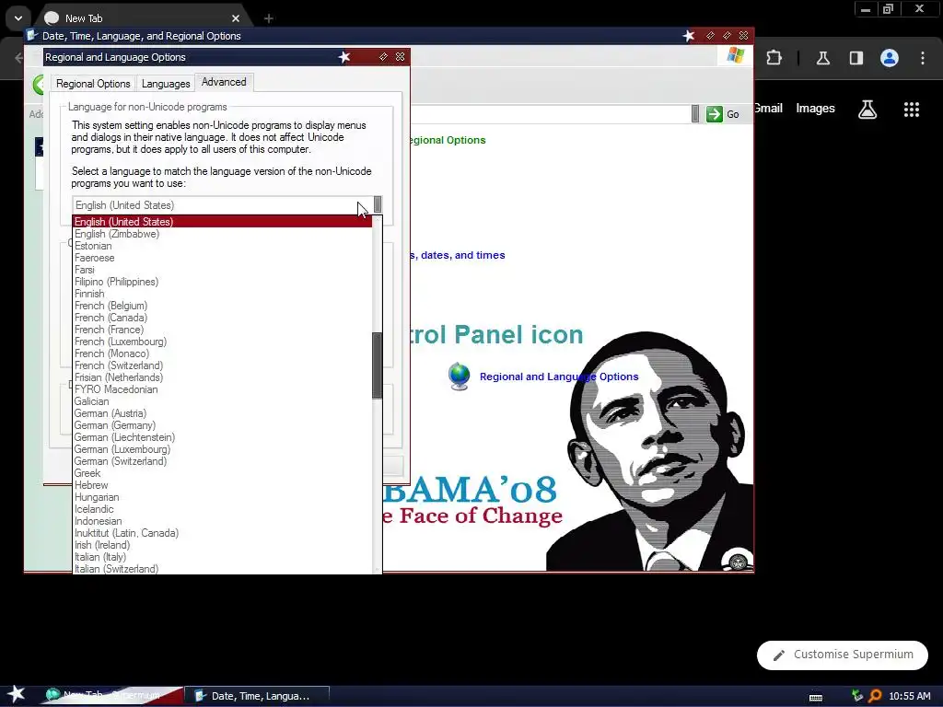Open the browser profile avatar
The image size is (943, 707).
[x=890, y=58]
